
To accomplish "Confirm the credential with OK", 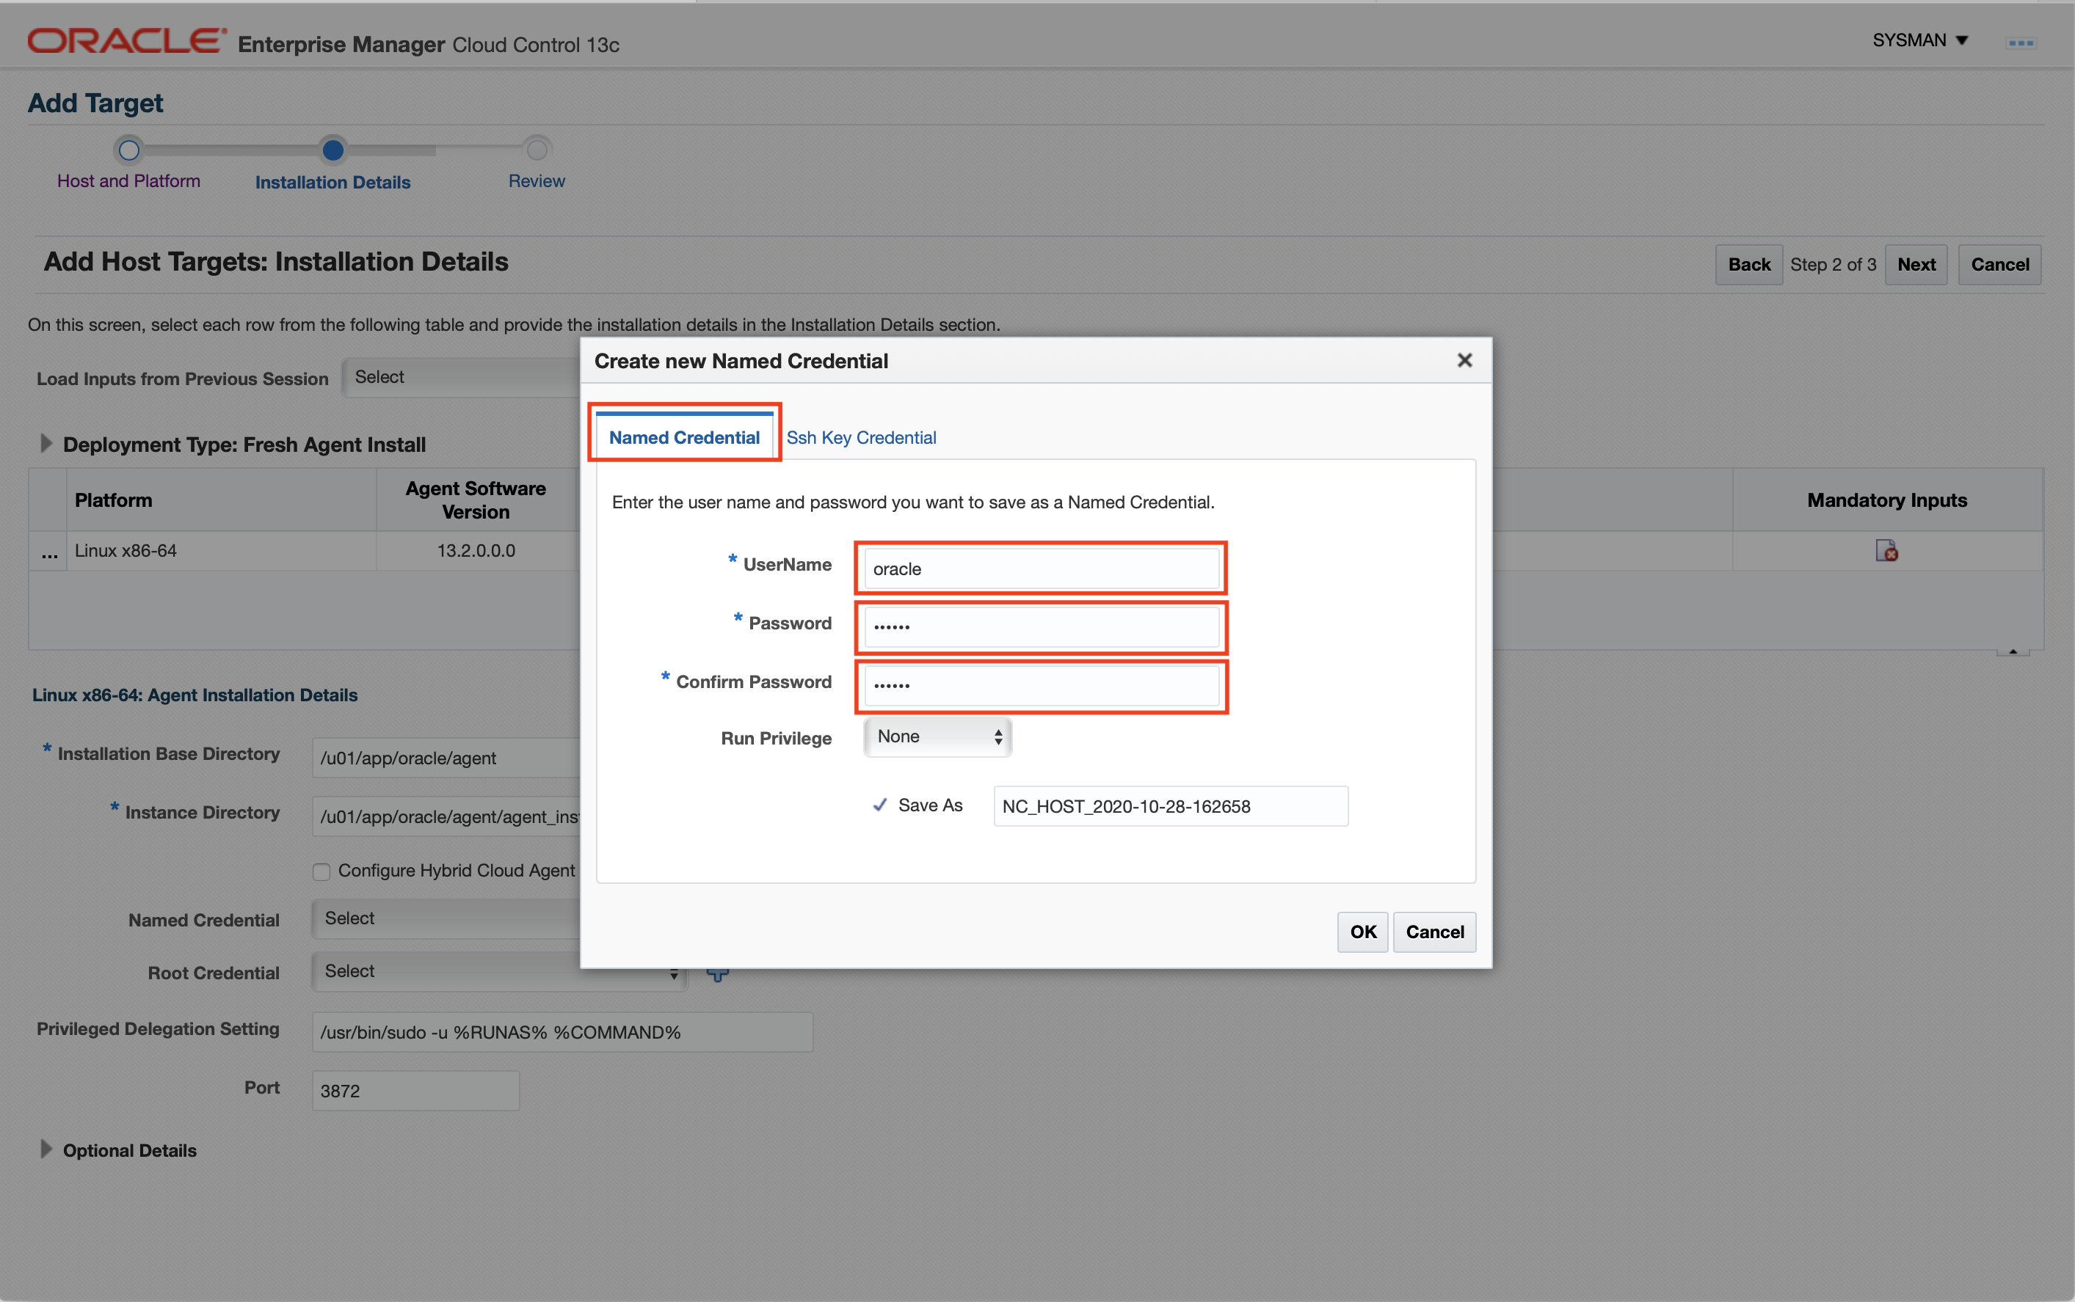I will tap(1362, 932).
